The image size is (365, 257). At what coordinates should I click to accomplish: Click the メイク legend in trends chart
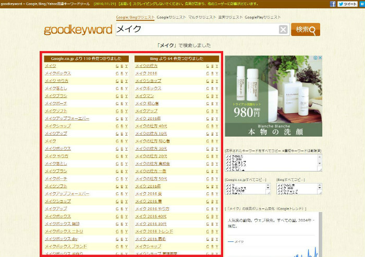(x=236, y=242)
